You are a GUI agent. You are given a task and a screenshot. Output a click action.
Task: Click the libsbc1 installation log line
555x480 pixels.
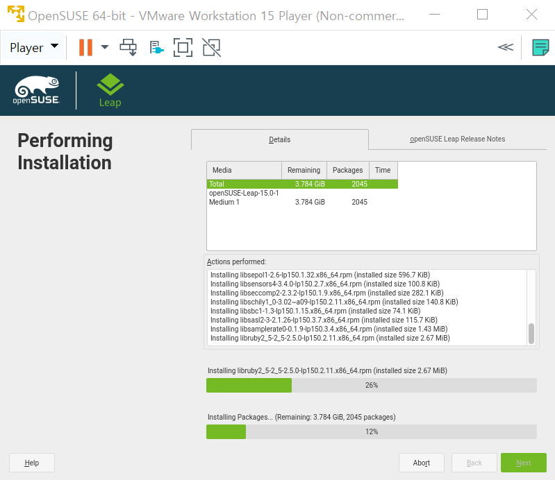[x=315, y=311]
